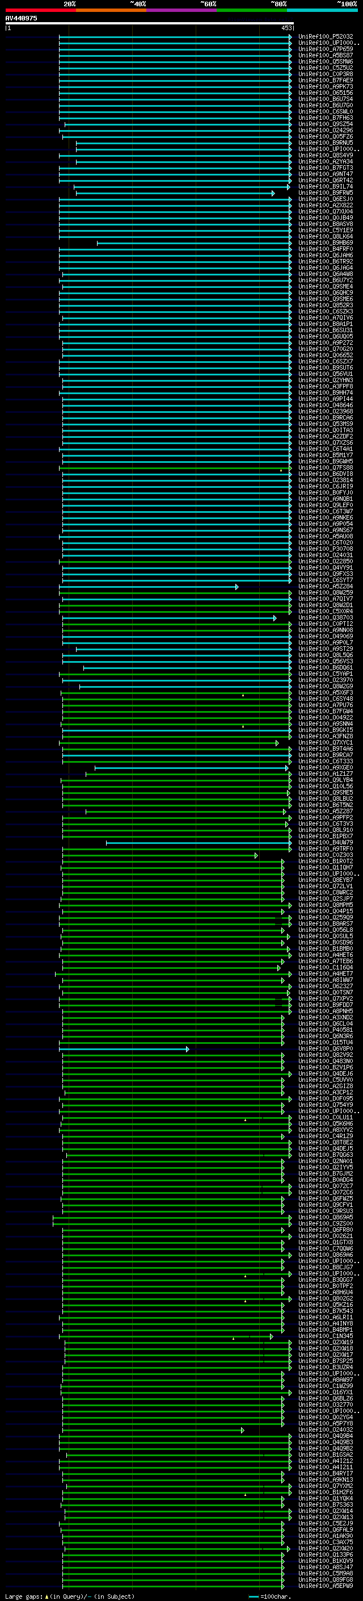Select the UniRef100_Q9LYB4 label
Viewport: 363px width, 1601px height.
pos(326,780)
